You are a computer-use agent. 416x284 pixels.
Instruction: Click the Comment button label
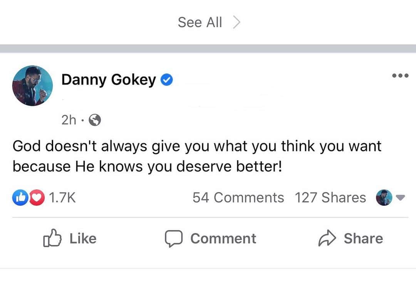(x=223, y=239)
